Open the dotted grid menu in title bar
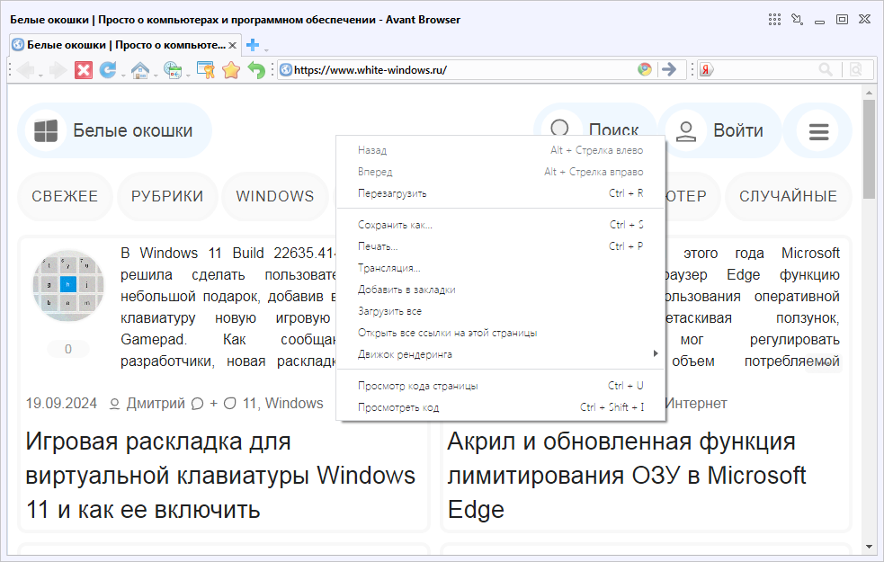The height and width of the screenshot is (562, 884). [774, 20]
